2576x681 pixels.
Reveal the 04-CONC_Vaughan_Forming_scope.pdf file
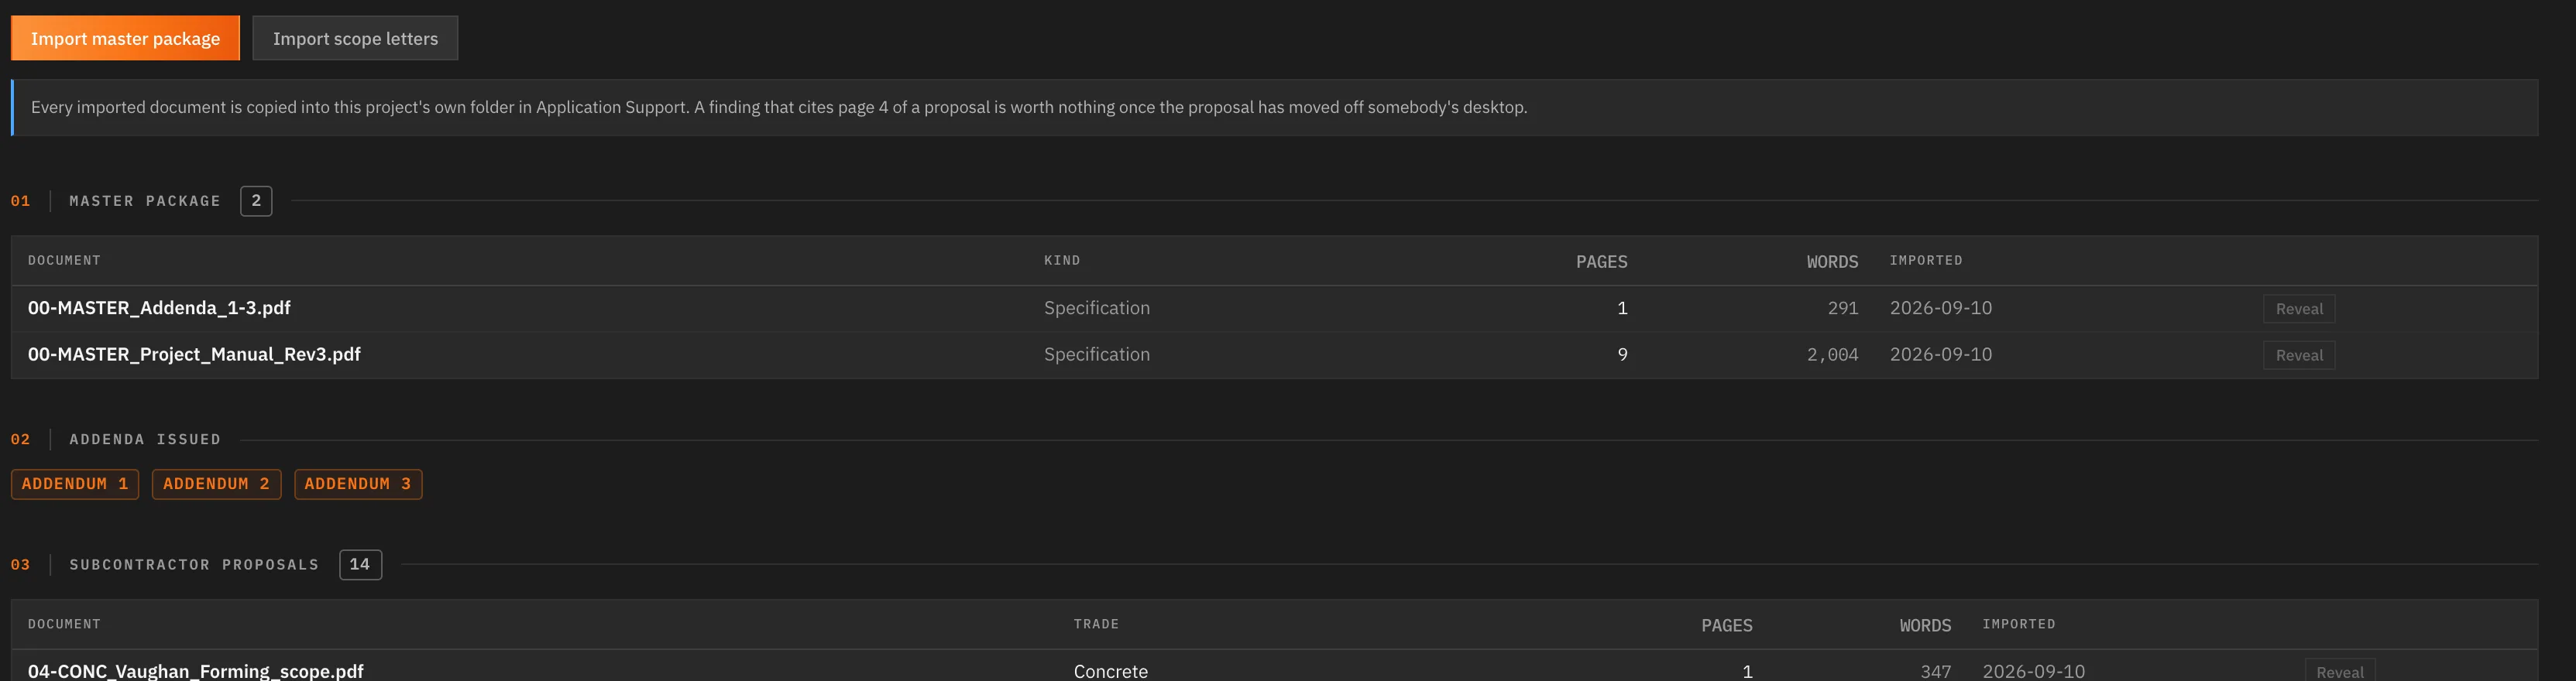(x=2340, y=670)
